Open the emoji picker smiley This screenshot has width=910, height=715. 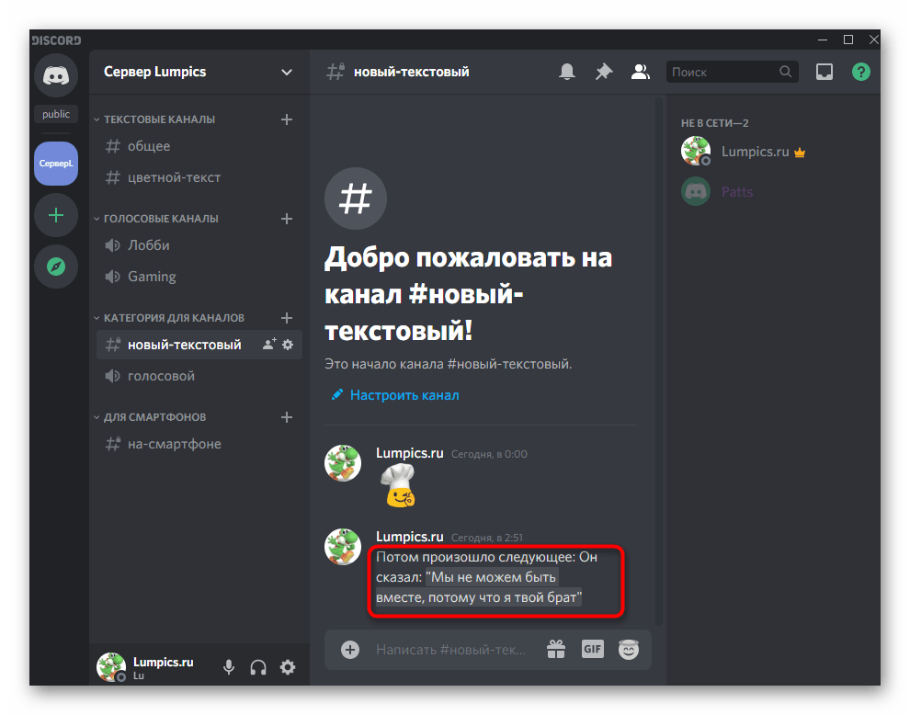click(629, 650)
